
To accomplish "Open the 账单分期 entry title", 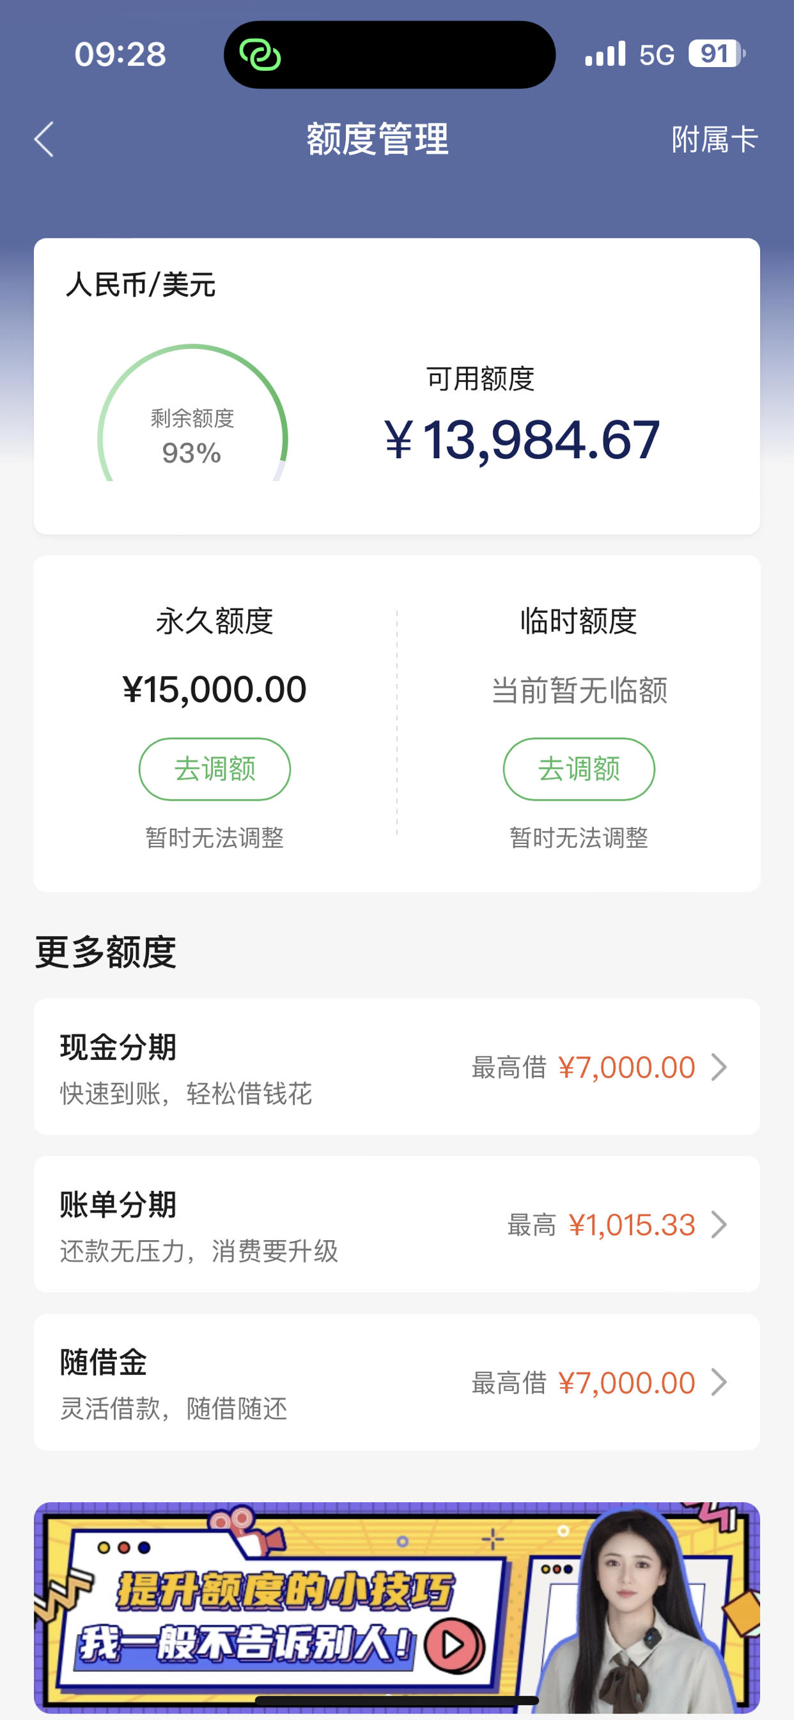I will click(x=118, y=1204).
